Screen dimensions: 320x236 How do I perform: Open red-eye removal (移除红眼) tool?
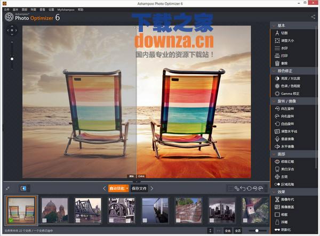tap(284, 161)
